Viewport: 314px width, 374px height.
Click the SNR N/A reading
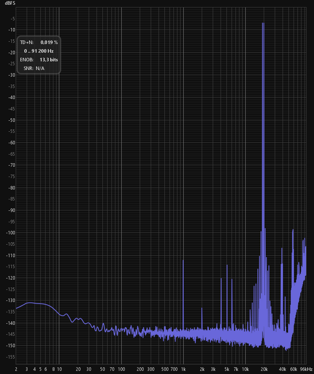coord(34,68)
